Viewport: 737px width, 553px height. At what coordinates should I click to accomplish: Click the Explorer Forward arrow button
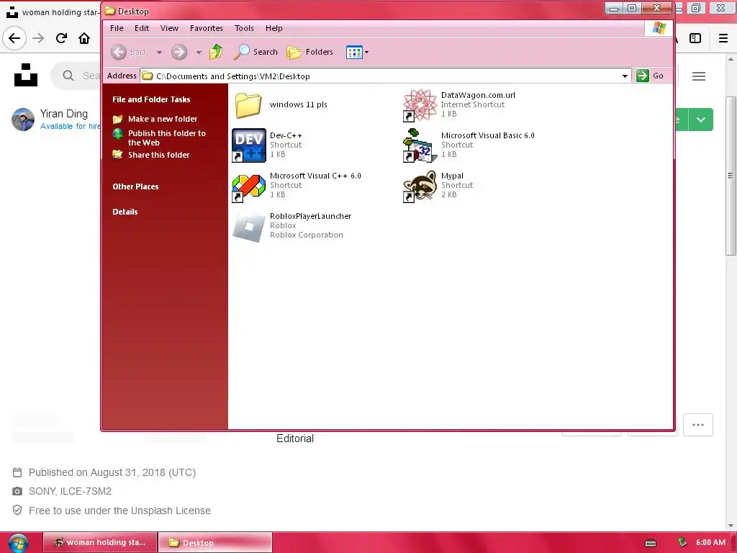click(179, 52)
